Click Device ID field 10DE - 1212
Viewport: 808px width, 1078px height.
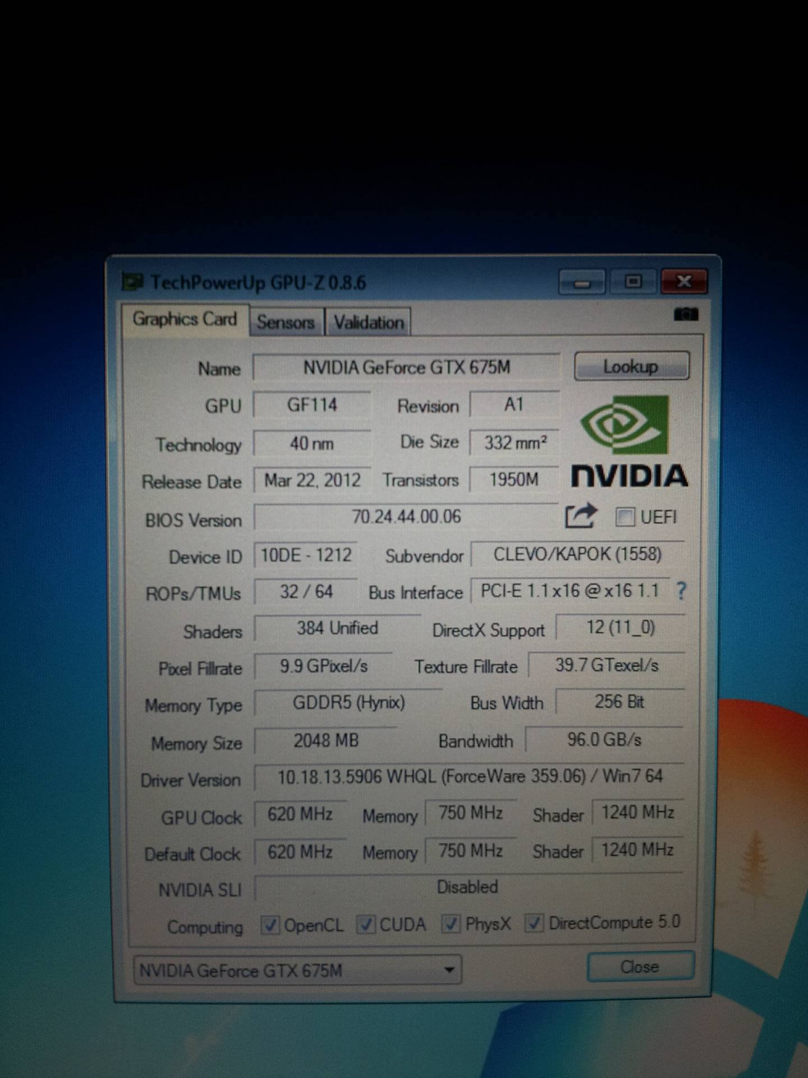point(306,555)
